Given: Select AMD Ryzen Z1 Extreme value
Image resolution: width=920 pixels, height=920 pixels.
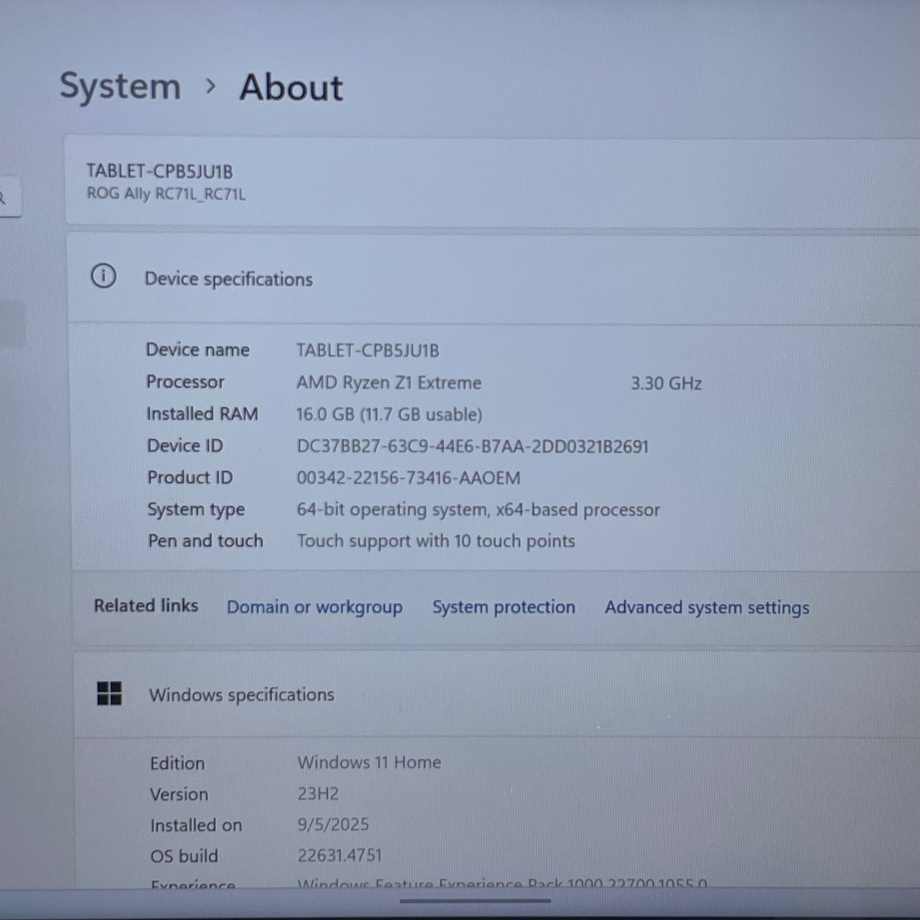Looking at the screenshot, I should [389, 383].
